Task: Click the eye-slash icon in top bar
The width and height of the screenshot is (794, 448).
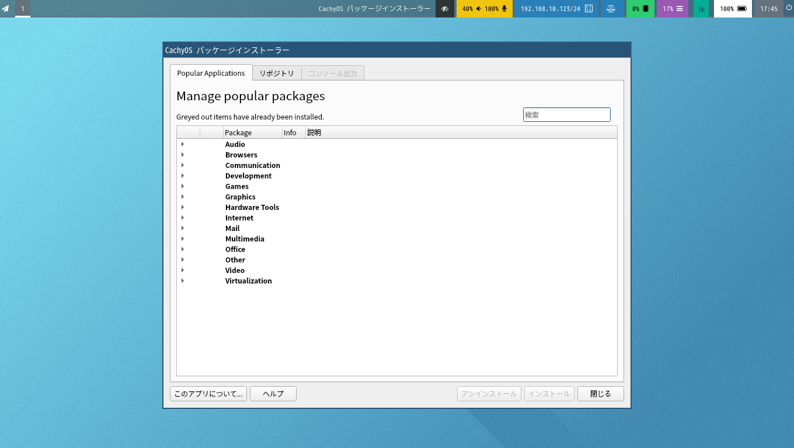Action: point(445,9)
